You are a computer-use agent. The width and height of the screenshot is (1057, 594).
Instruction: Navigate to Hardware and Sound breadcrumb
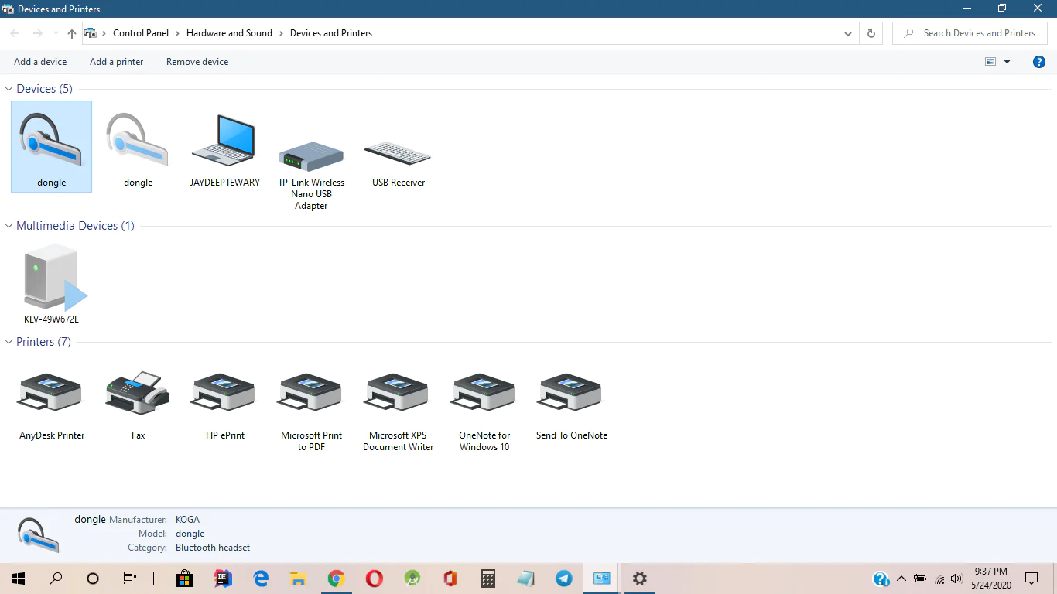tap(229, 33)
